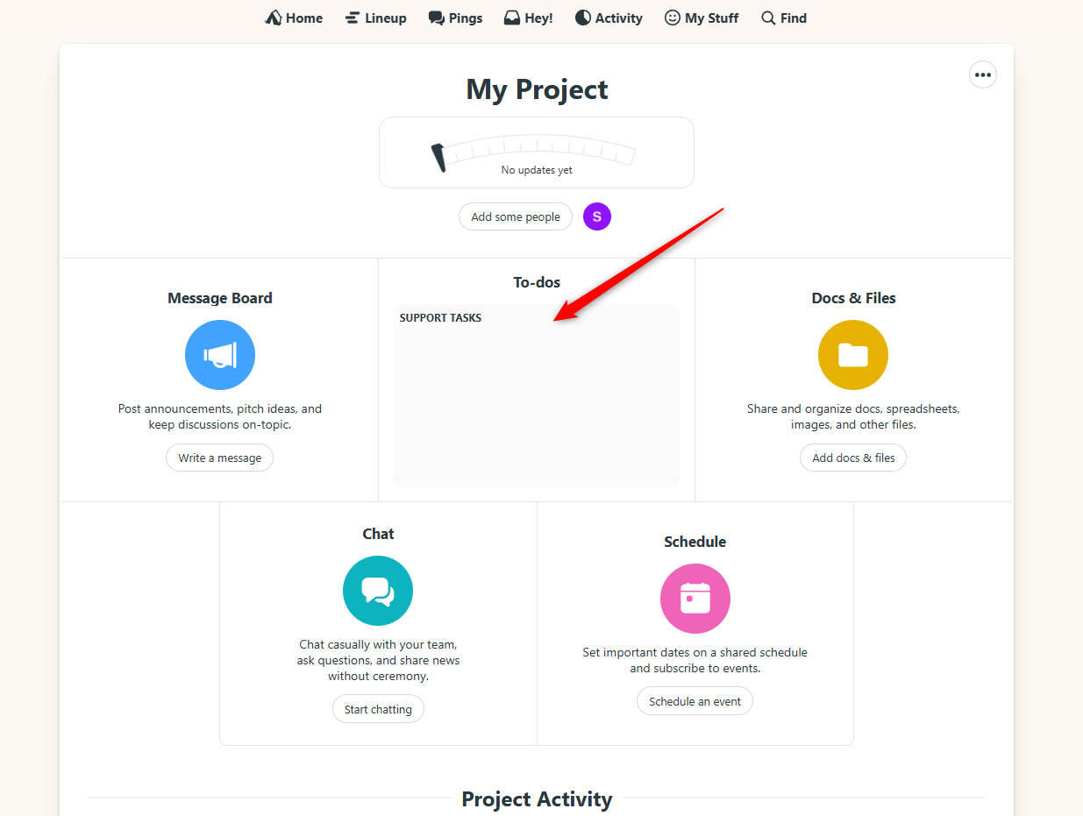The image size is (1083, 816).
Task: Click the blue Message Board megaphone icon
Action: 220,355
